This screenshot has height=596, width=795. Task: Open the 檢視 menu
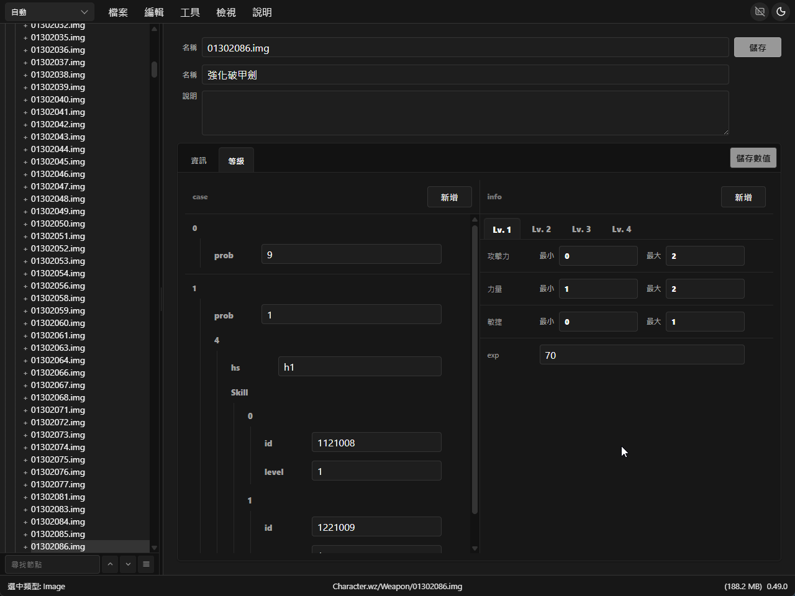click(226, 12)
